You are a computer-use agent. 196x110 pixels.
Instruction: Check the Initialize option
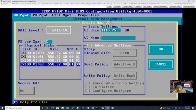88,87
